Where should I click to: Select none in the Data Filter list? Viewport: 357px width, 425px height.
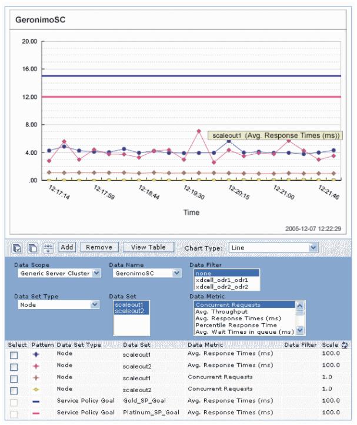click(x=226, y=273)
